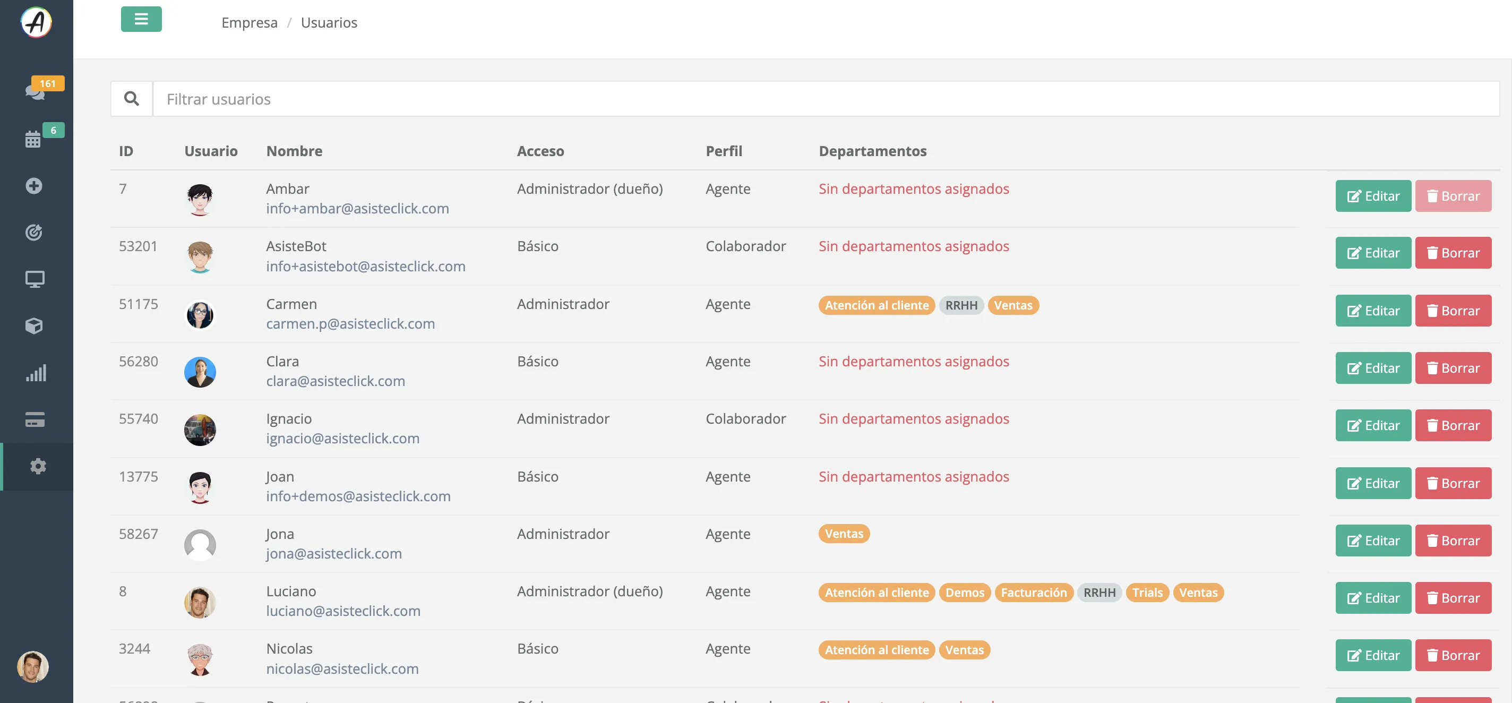Click the search magnifier icon
The height and width of the screenshot is (703, 1512).
pos(132,99)
